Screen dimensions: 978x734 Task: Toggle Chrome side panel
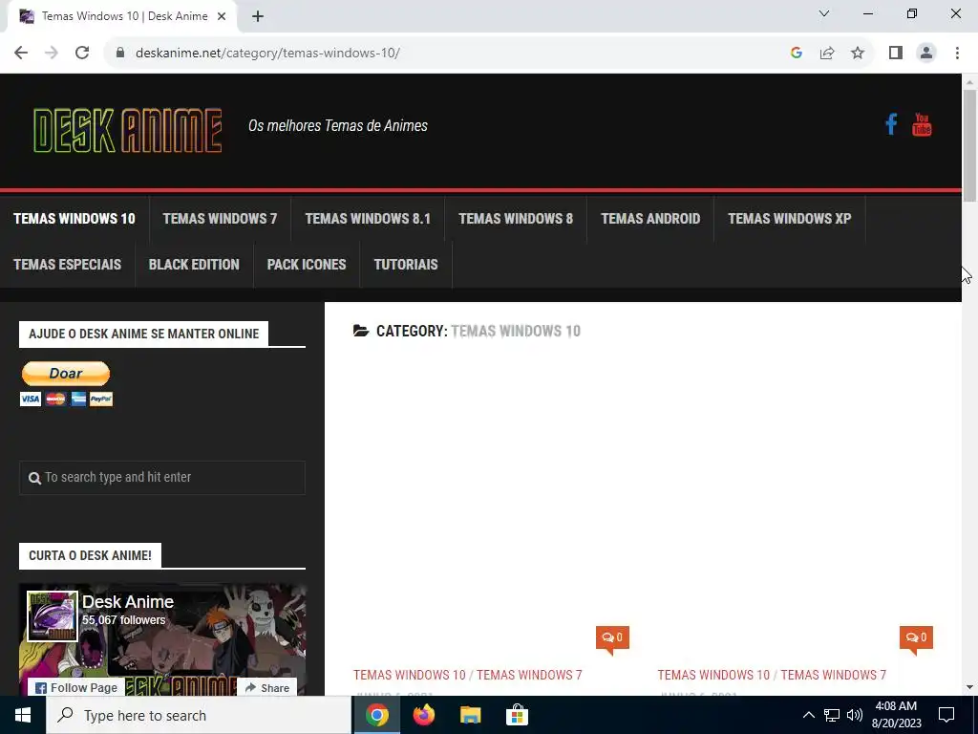(x=896, y=53)
